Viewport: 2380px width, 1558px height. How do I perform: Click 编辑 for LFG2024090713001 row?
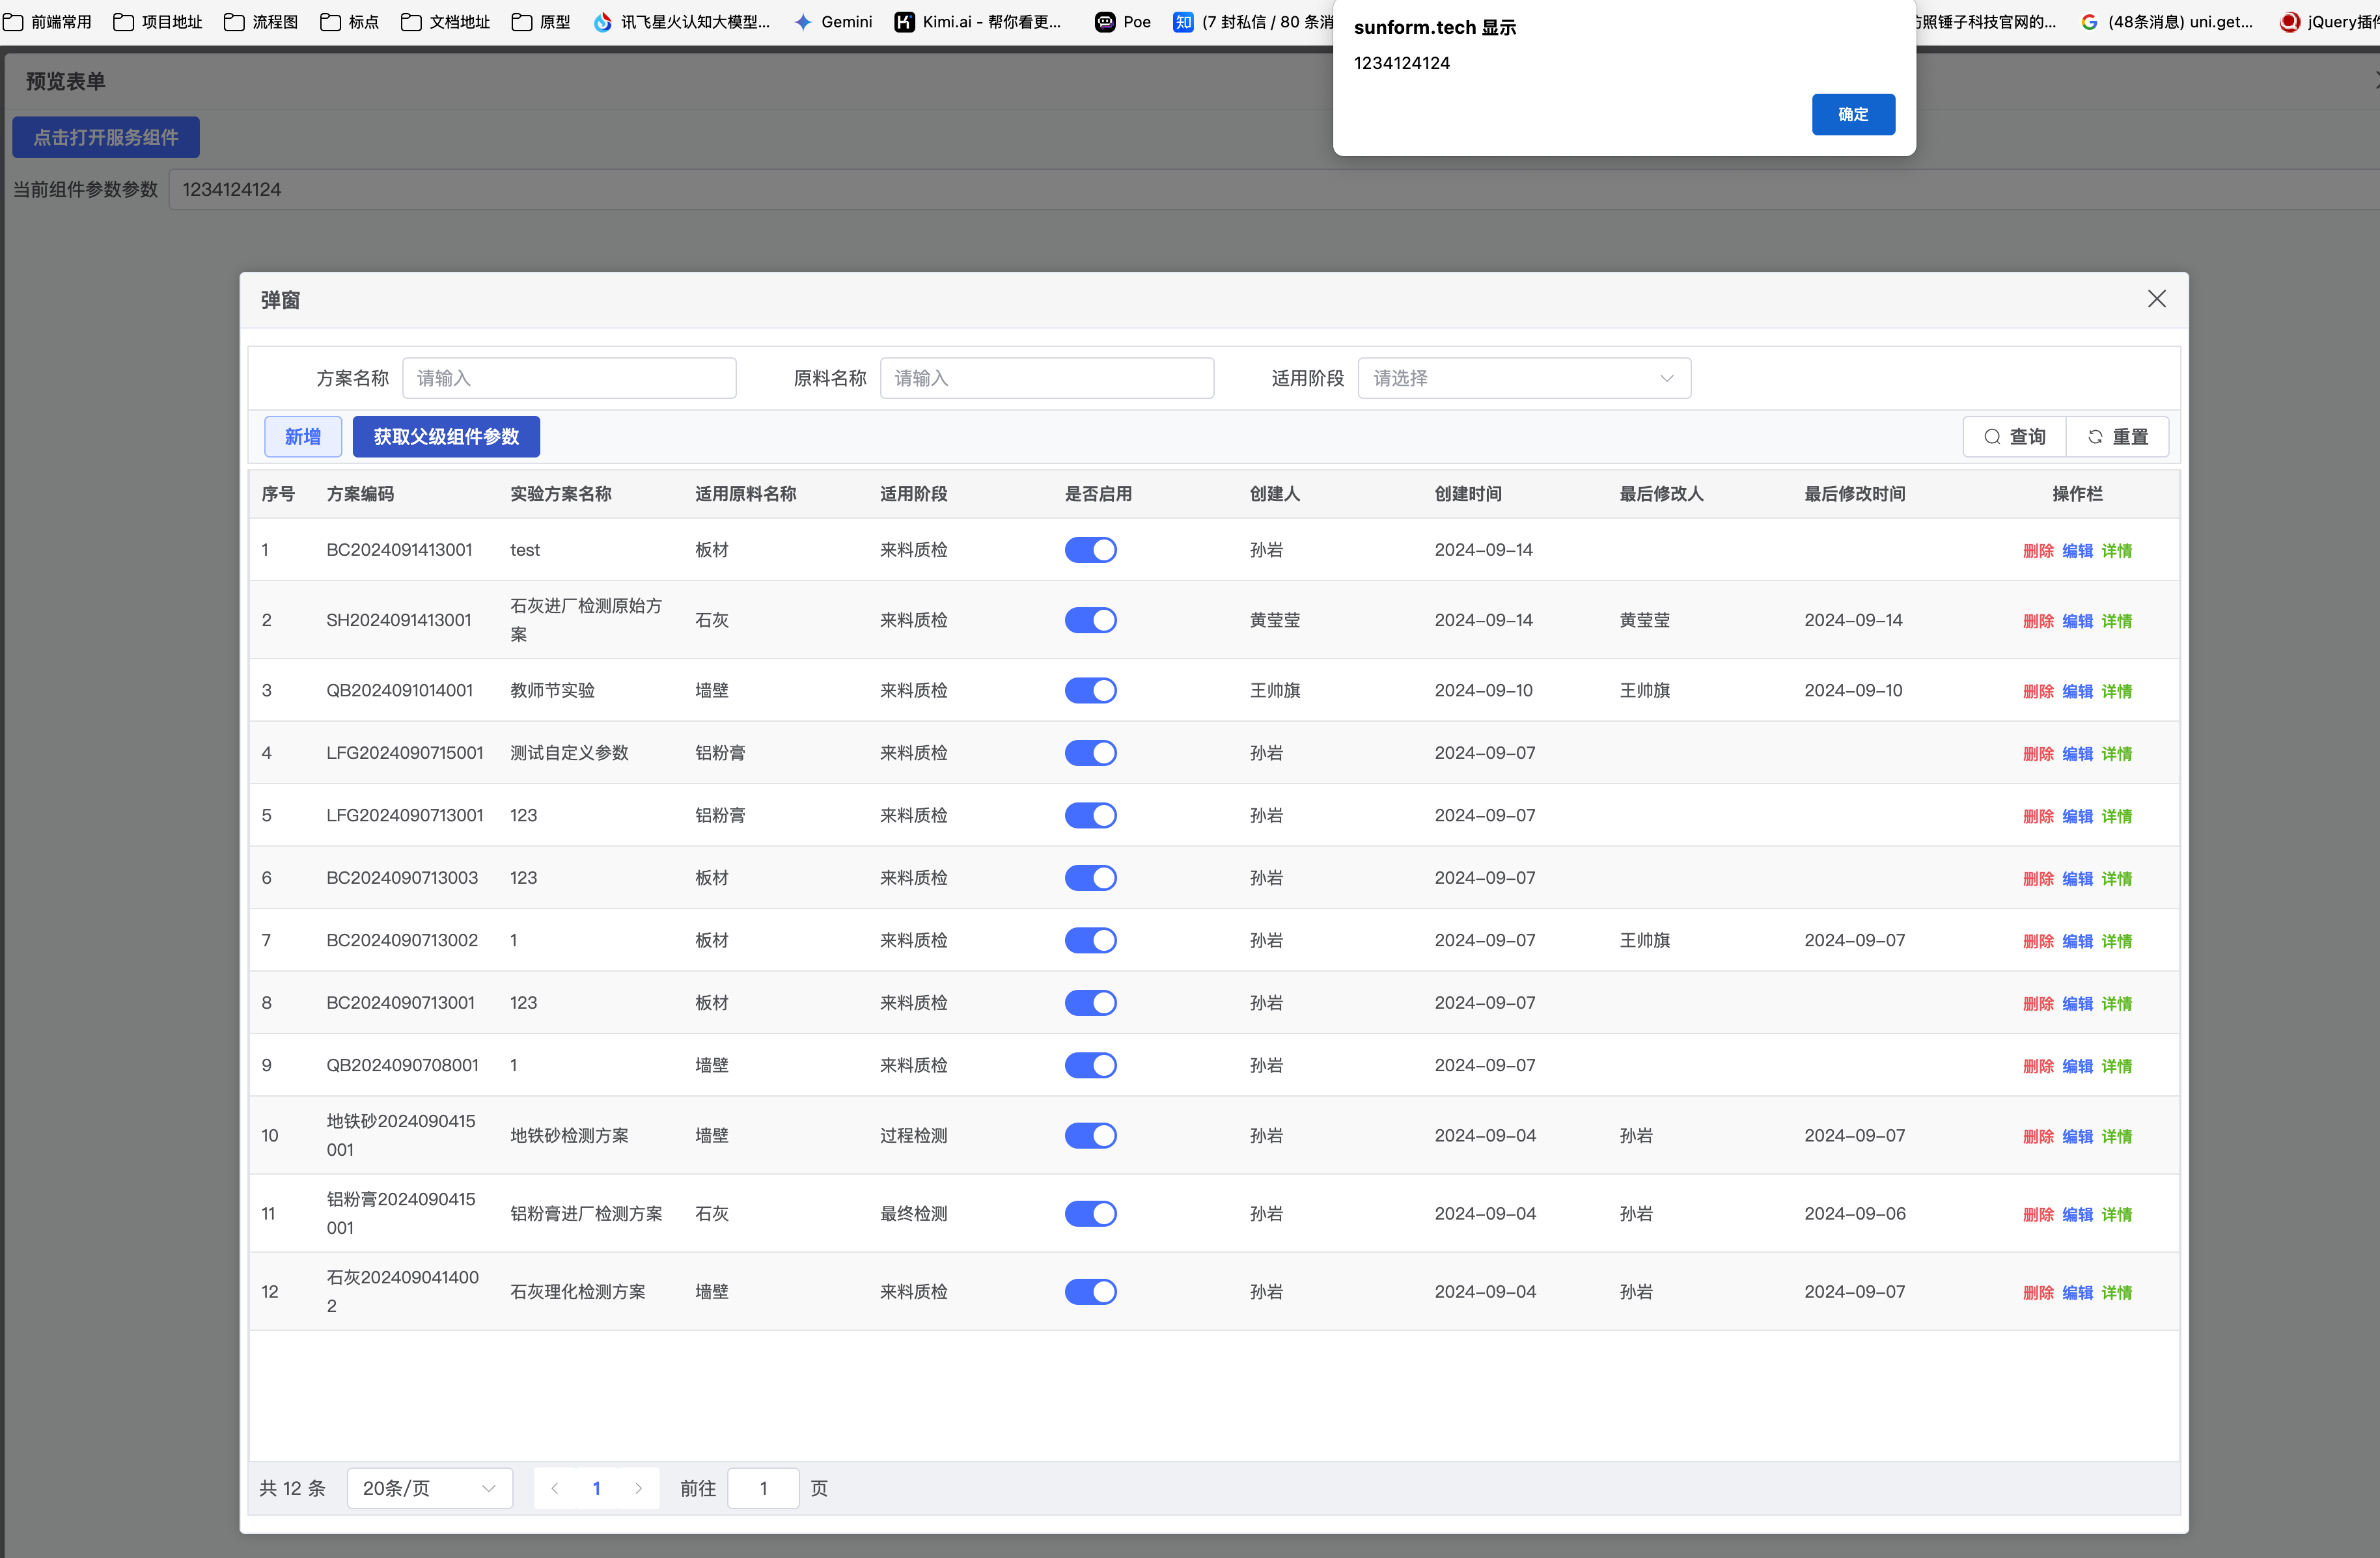click(x=2077, y=816)
